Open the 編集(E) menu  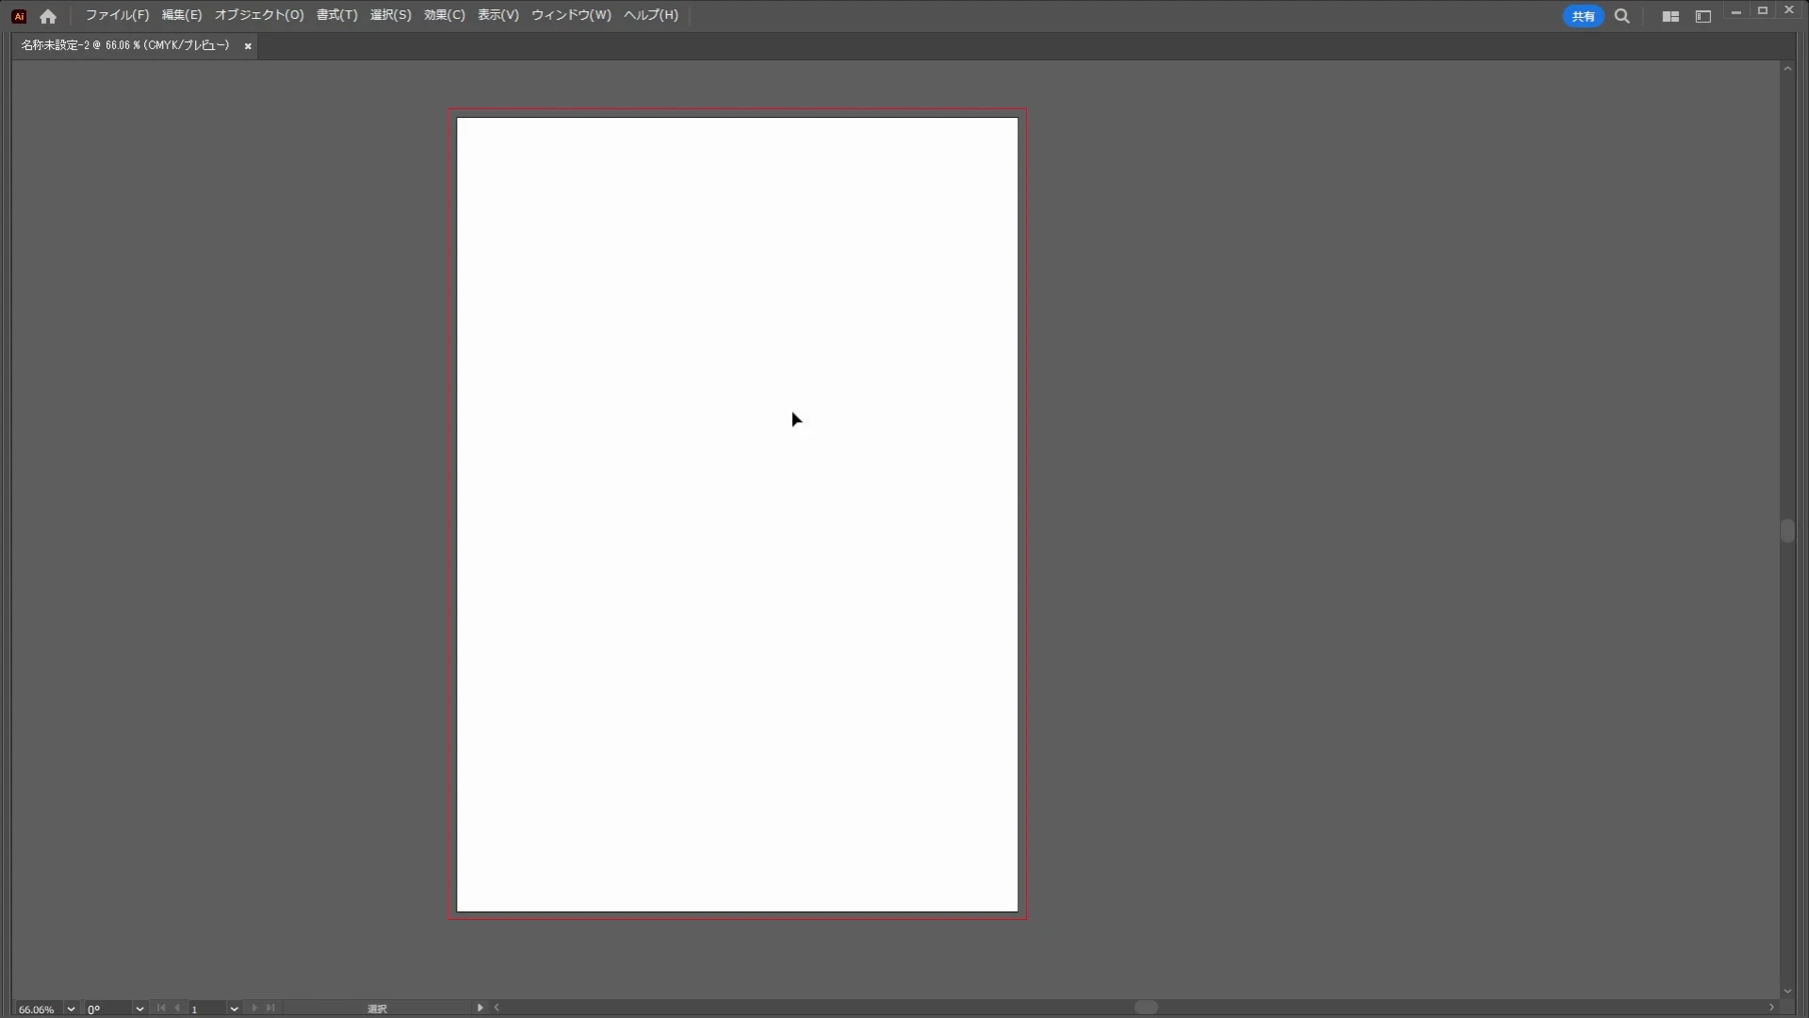point(182,15)
